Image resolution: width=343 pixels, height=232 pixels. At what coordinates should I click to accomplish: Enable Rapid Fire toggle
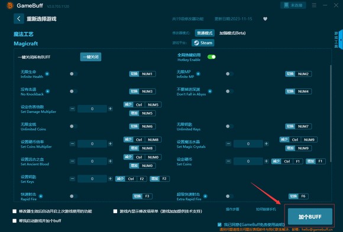coord(73,196)
